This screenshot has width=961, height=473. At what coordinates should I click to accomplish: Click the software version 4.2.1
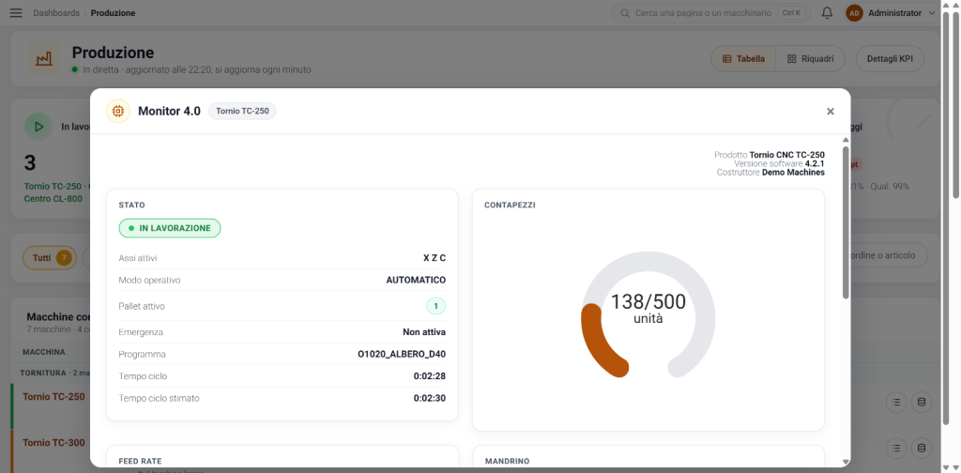pos(815,163)
